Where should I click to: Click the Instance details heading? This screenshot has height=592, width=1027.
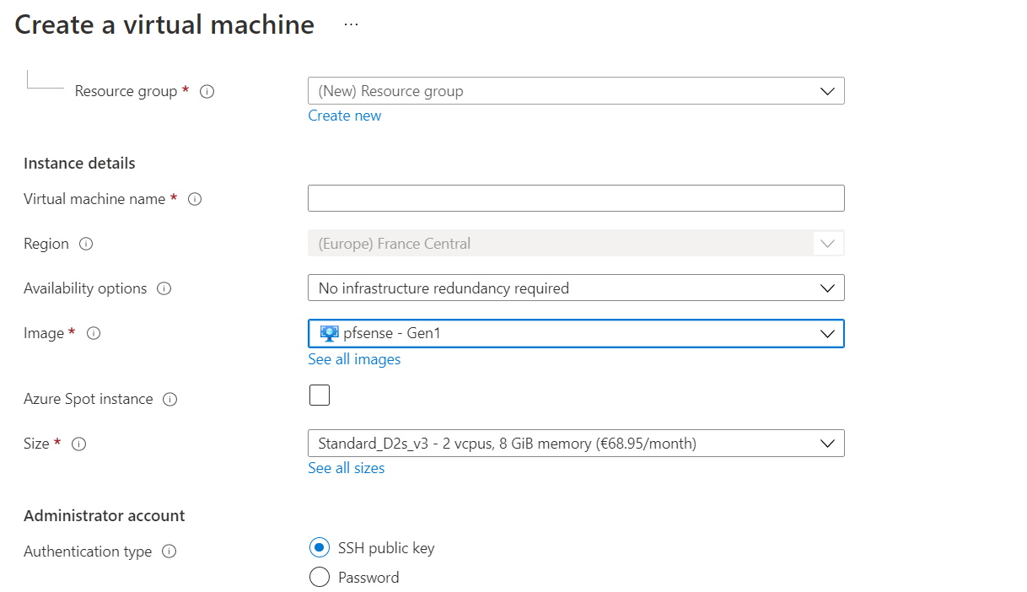[79, 163]
